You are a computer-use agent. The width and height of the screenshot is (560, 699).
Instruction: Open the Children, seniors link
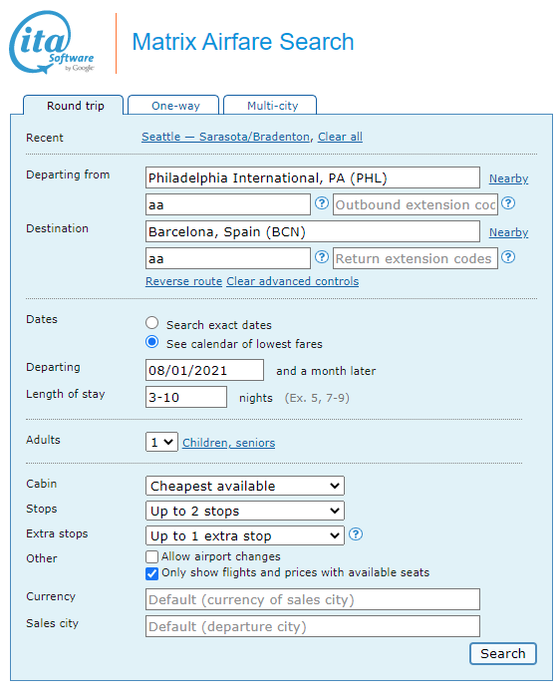[x=228, y=443]
